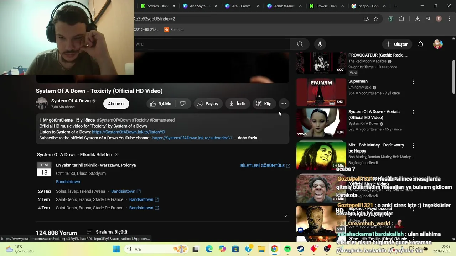Click the taskbar search box
Image resolution: width=456 pixels, height=256 pixels.
[157, 249]
